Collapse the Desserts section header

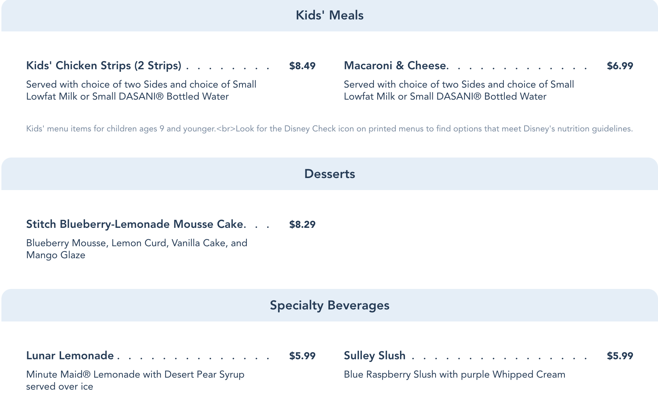point(329,174)
